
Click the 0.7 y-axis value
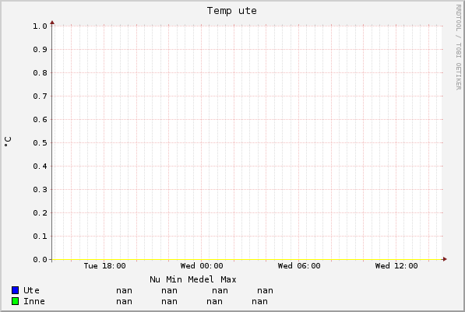[40, 96]
